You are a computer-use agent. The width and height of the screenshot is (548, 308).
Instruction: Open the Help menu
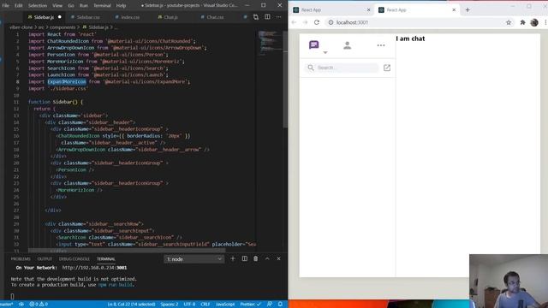(x=121, y=6)
